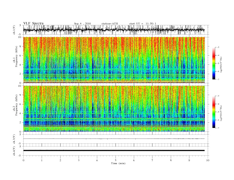Click the ch.1 spectrogram plot
The image size is (234, 180).
(114, 60)
